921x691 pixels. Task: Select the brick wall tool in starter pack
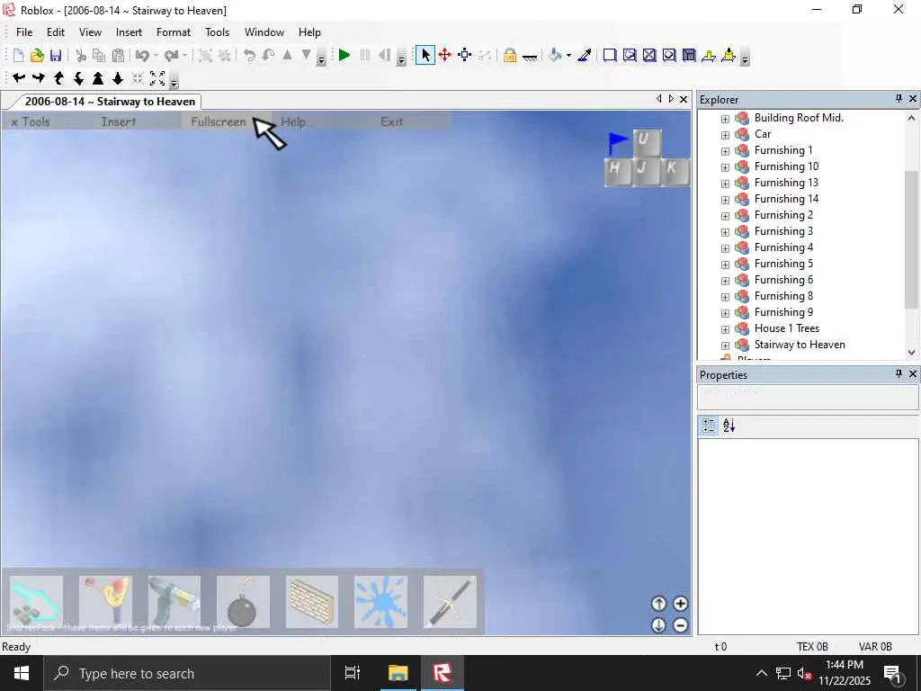[312, 602]
